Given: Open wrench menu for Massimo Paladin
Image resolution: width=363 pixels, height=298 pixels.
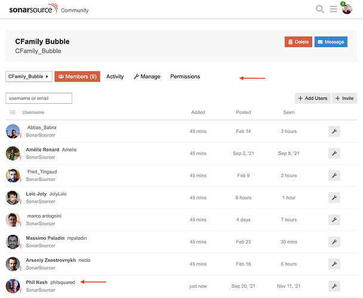Looking at the screenshot, I should point(334,242).
